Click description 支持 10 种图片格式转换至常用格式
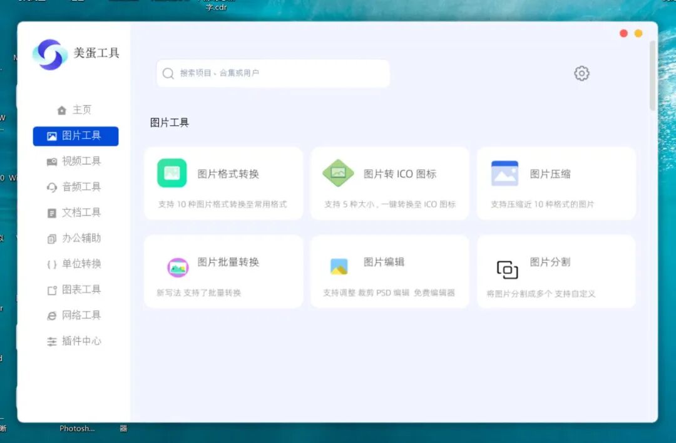The width and height of the screenshot is (676, 443). click(222, 204)
